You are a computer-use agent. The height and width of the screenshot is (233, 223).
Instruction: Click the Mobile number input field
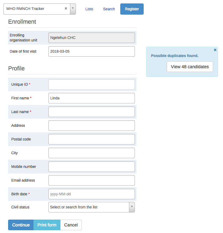[92, 167]
